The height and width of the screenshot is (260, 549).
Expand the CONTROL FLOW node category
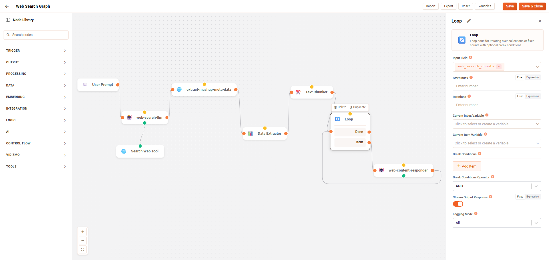(36, 143)
